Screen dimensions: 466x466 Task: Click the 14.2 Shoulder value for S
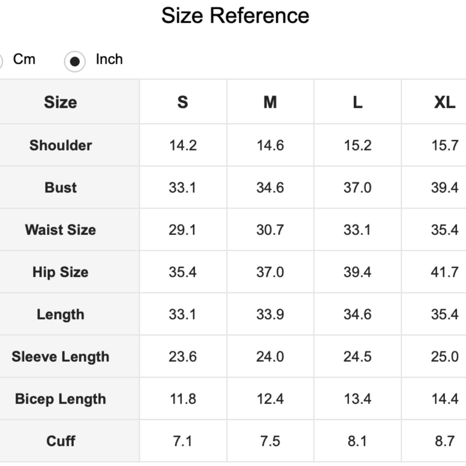coord(183,145)
